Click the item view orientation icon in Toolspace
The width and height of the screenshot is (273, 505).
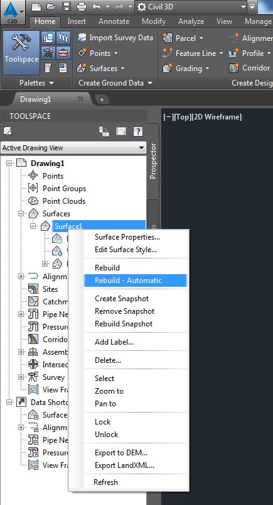point(104,131)
